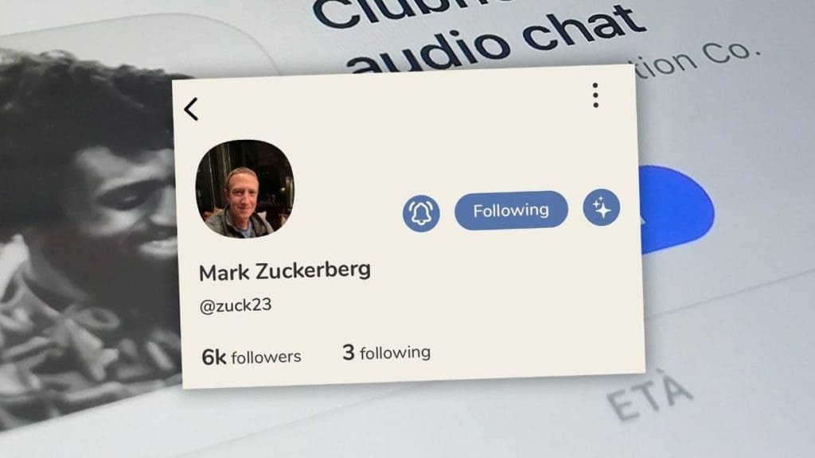Click the number 3 beside following
815x458 pixels.
[x=349, y=352]
